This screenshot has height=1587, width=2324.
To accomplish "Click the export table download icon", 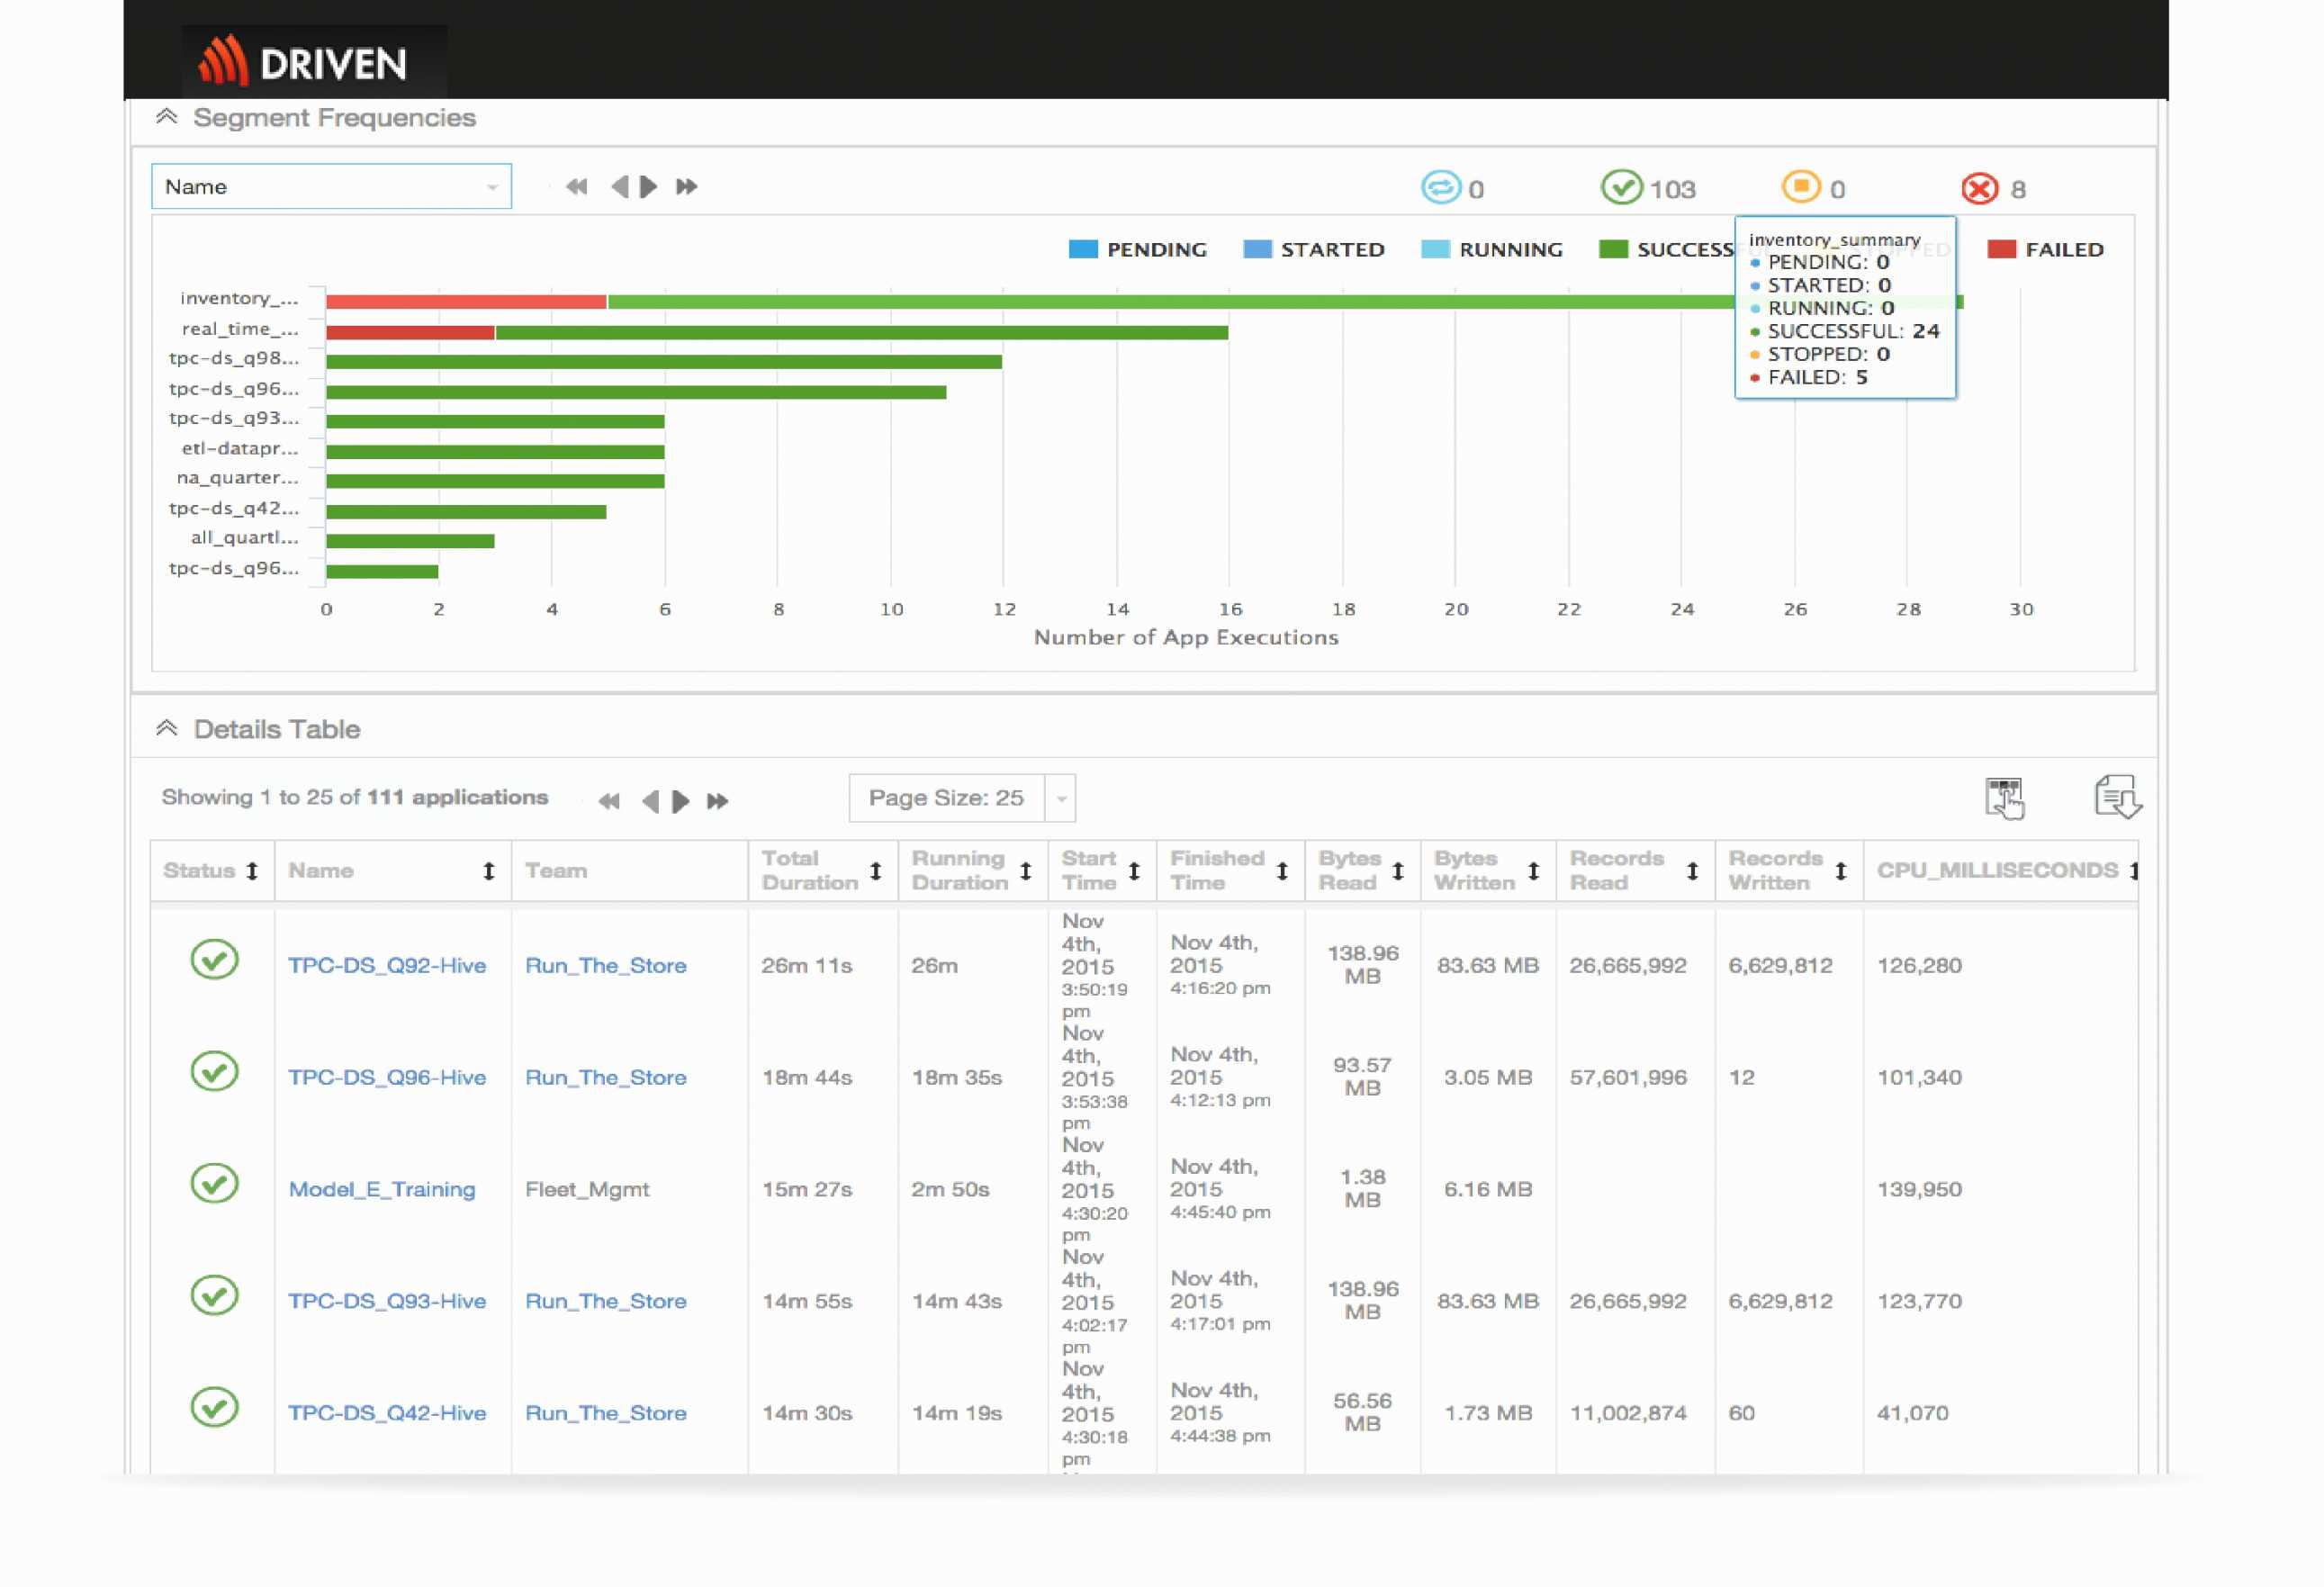I will click(2117, 798).
